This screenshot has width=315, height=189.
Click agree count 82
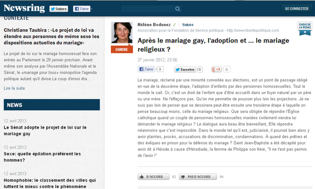(x=174, y=177)
